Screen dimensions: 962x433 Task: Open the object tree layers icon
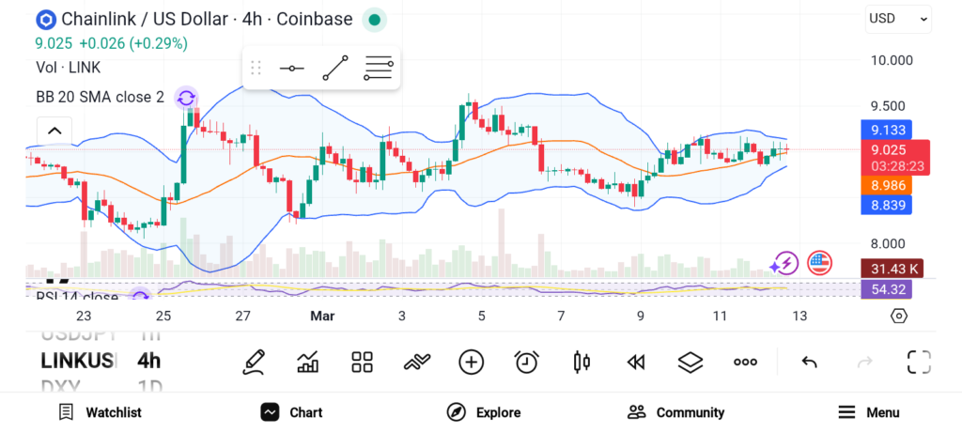click(690, 362)
